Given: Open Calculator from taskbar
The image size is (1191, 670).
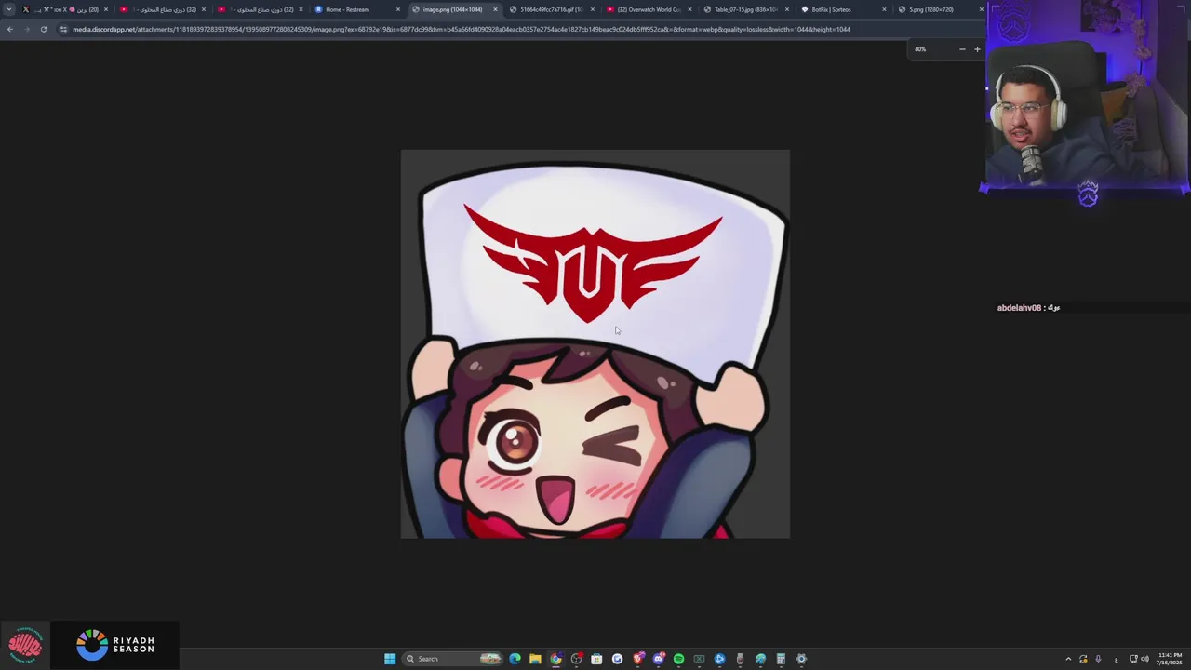Looking at the screenshot, I should pyautogui.click(x=781, y=659).
